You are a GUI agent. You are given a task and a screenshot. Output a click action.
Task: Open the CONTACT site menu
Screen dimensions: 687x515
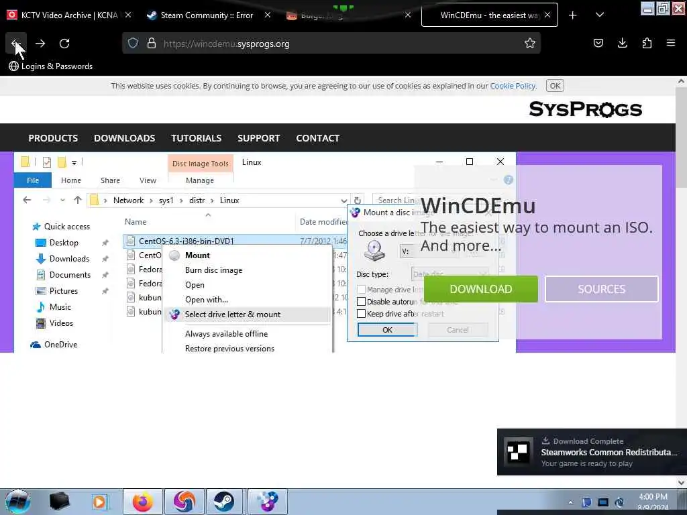tap(317, 138)
